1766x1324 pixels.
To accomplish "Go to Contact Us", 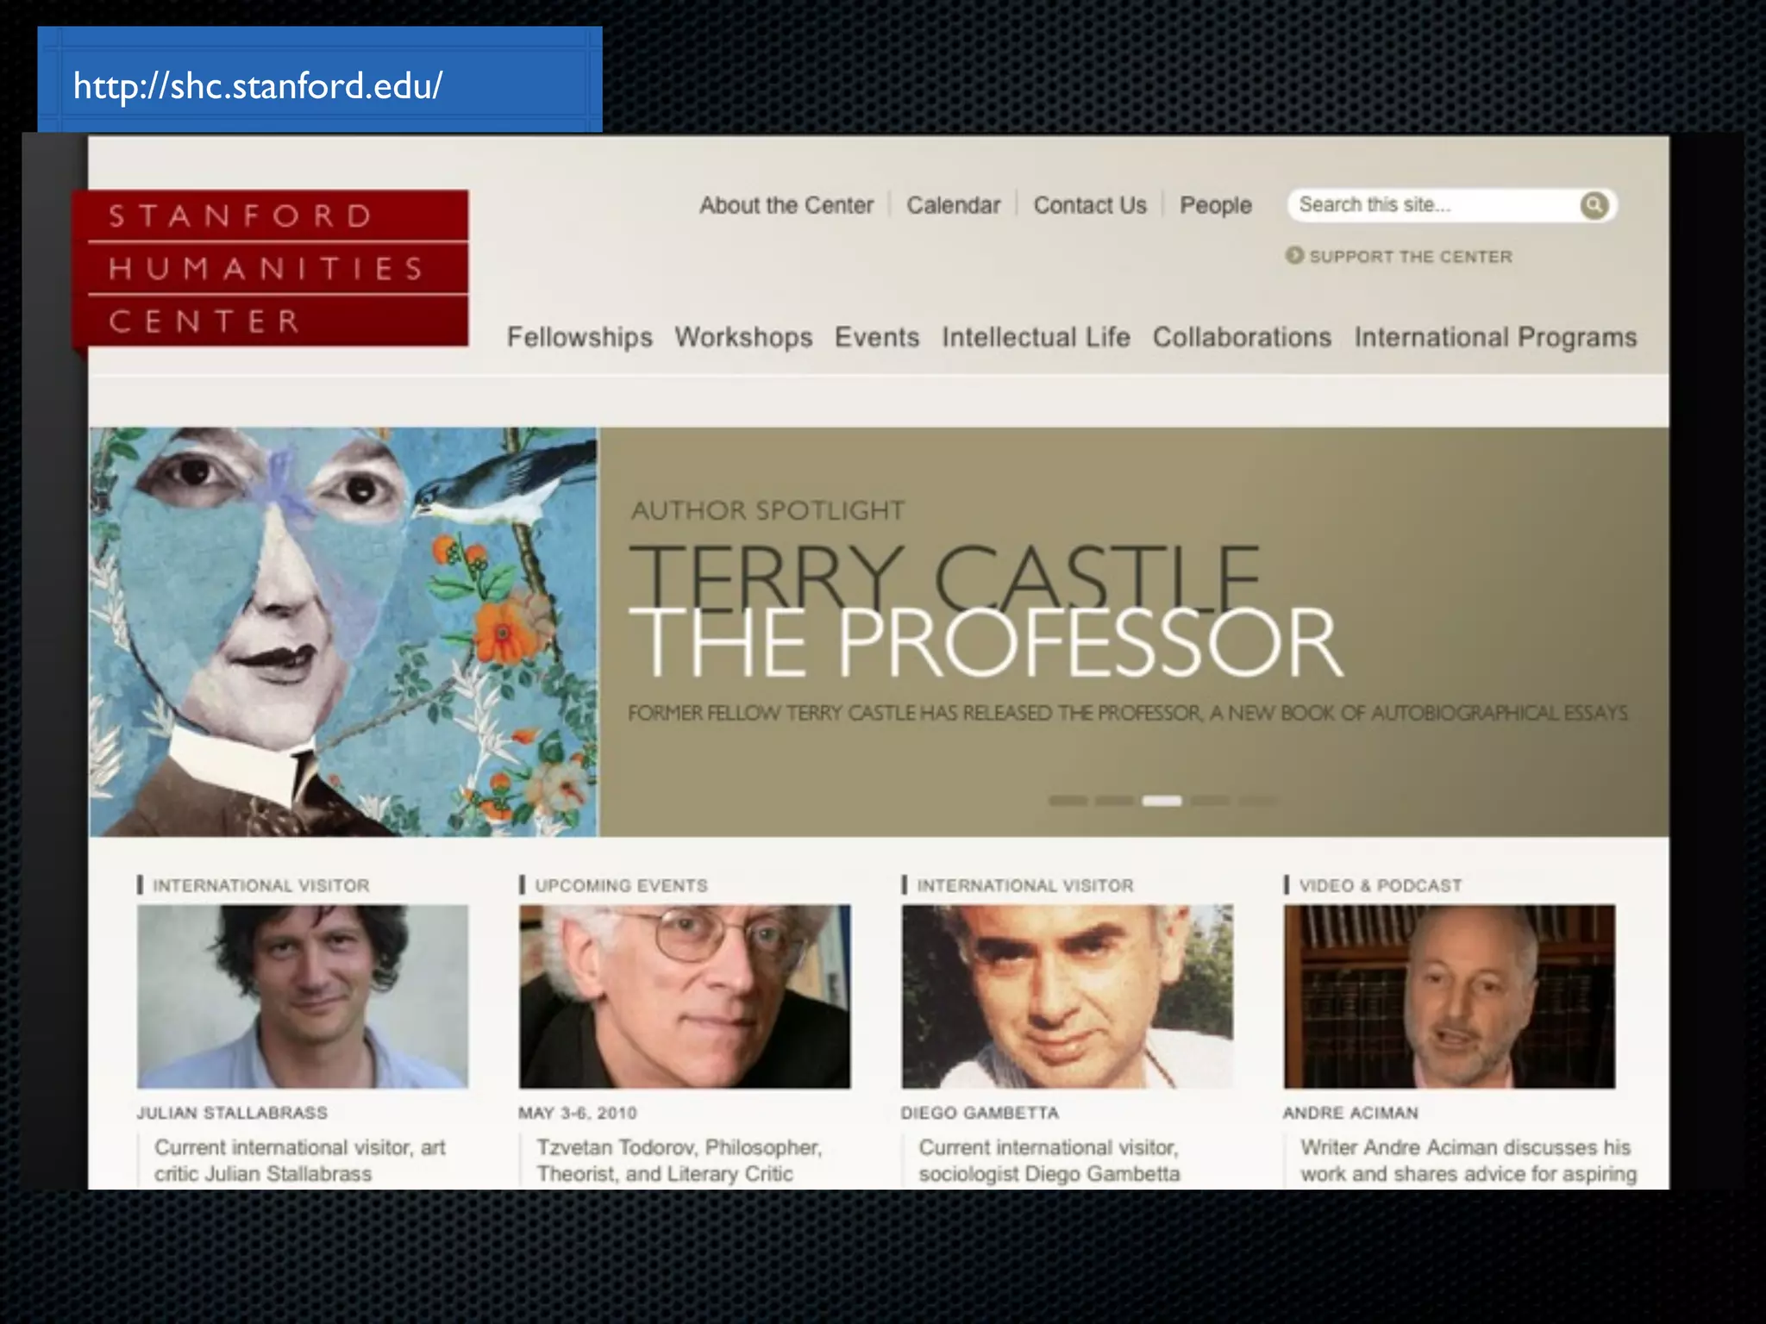I will (1090, 205).
